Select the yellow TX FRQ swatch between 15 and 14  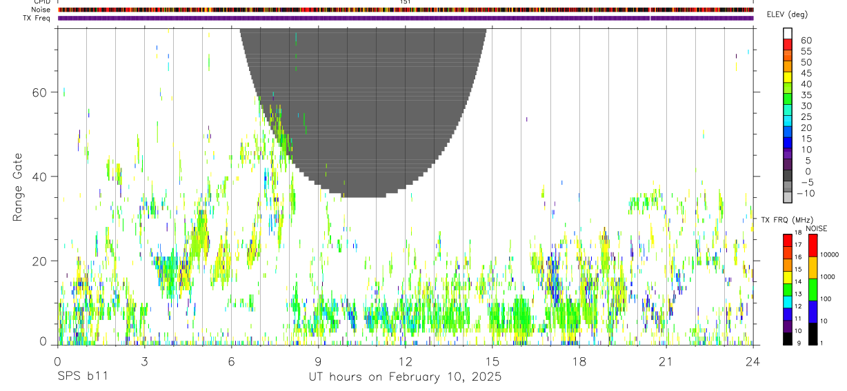point(788,277)
